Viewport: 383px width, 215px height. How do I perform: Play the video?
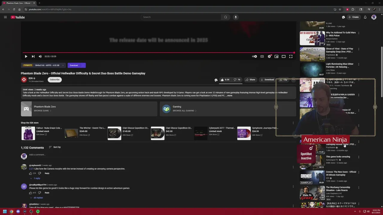tap(26, 56)
